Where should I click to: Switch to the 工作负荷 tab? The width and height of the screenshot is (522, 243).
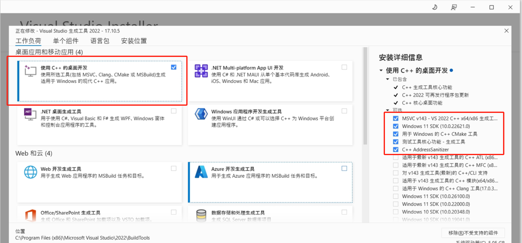(x=29, y=41)
